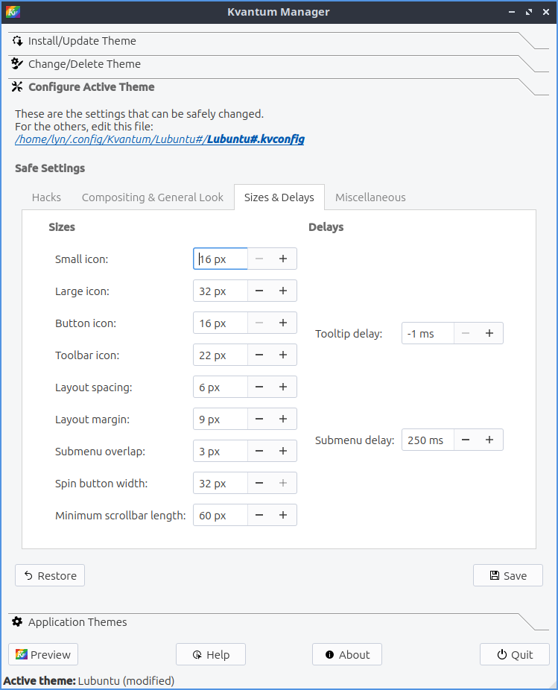Image resolution: width=558 pixels, height=690 pixels.
Task: Click the Save button
Action: click(507, 575)
